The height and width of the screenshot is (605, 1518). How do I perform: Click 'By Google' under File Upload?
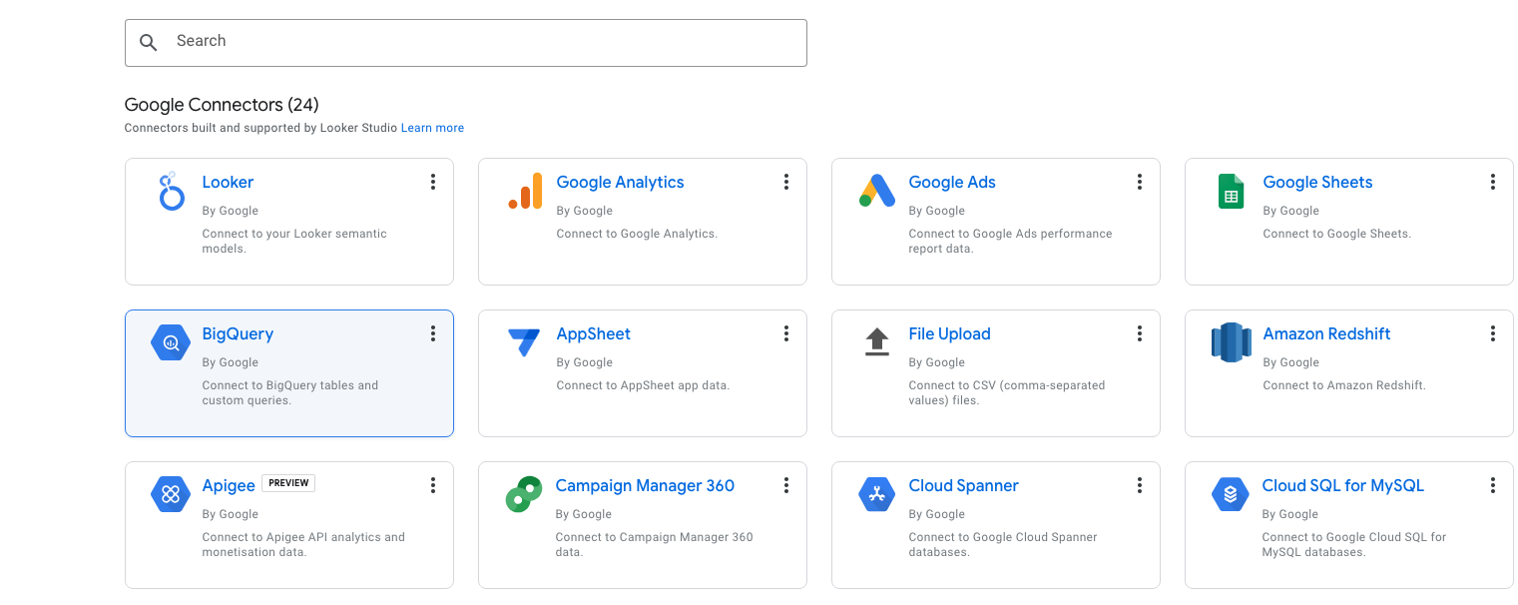[x=937, y=362]
